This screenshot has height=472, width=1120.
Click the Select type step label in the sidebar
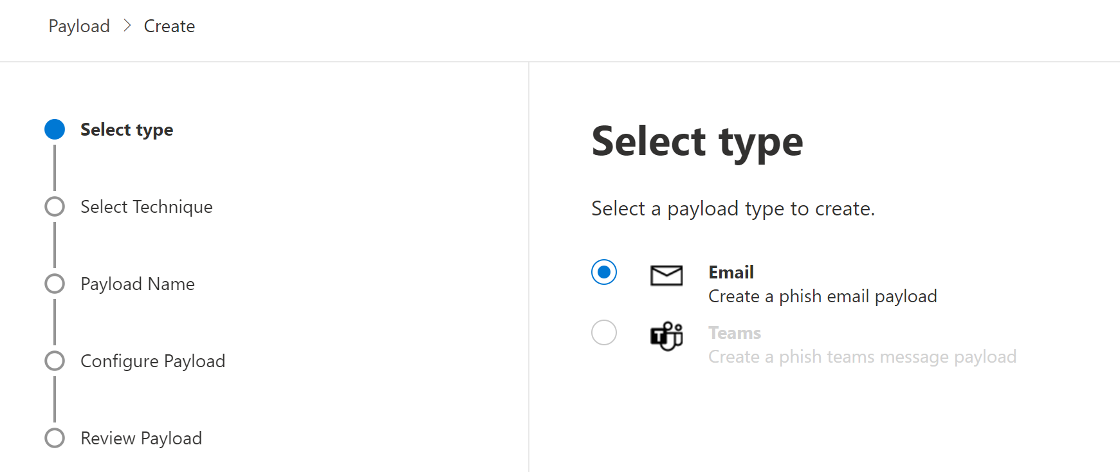click(127, 130)
